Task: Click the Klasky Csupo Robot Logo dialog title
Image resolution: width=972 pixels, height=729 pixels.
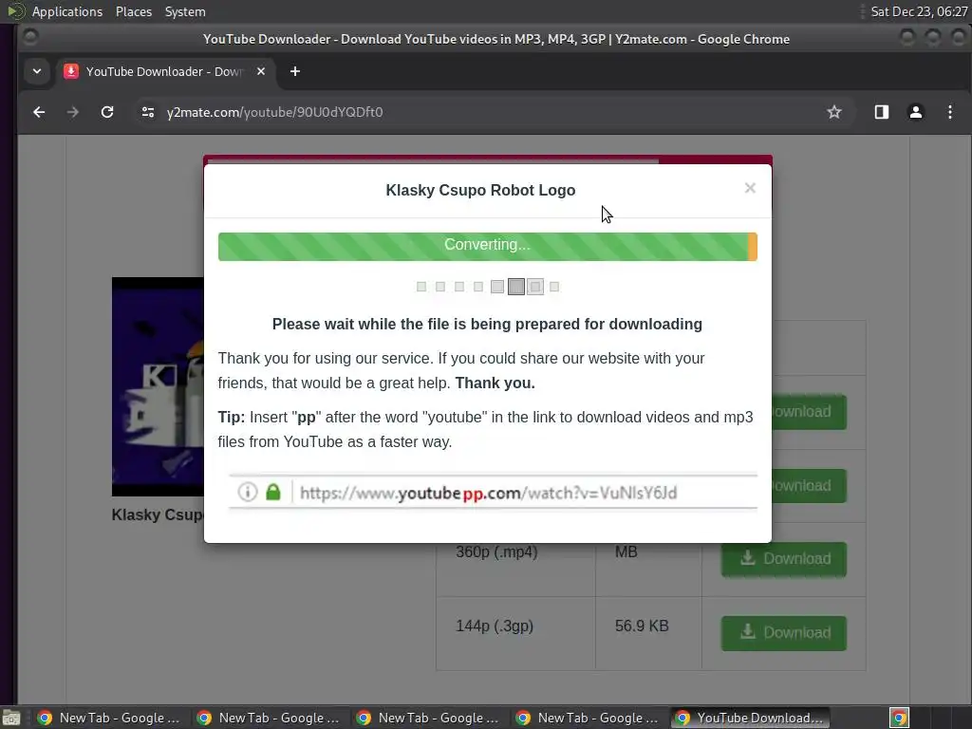Action: (x=480, y=190)
